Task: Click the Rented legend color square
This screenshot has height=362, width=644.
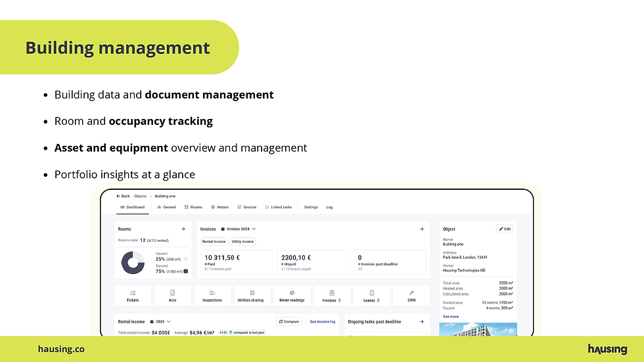Action: tap(186, 271)
